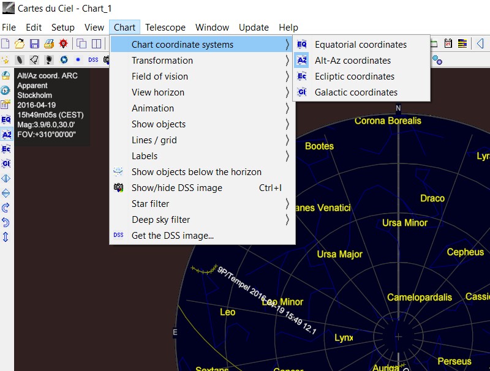Select Equatorial coordinates in submenu
The width and height of the screenshot is (490, 371).
(361, 44)
